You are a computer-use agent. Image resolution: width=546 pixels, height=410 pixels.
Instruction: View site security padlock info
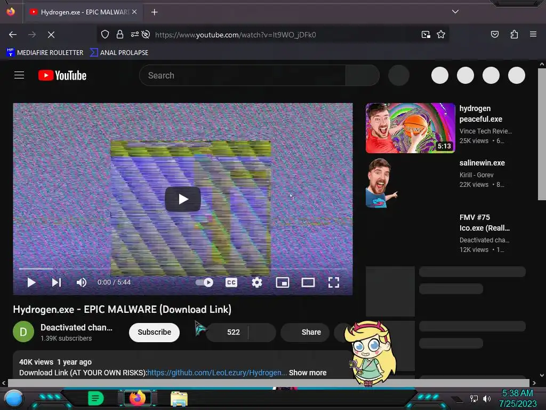[120, 35]
